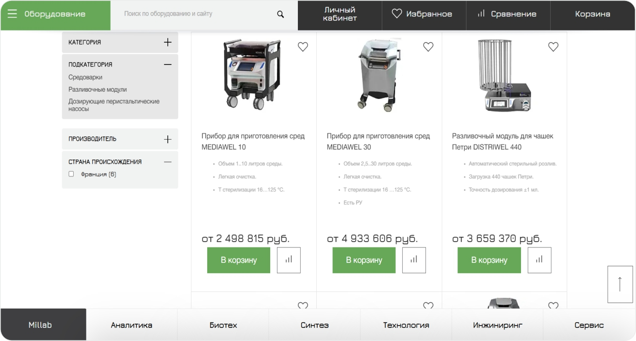Click the price от 2 498 815 руб.
This screenshot has width=636, height=341.
coord(245,239)
